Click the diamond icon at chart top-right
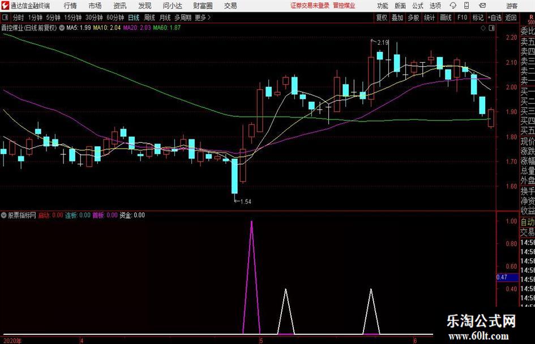The image size is (535, 344). click(483, 28)
